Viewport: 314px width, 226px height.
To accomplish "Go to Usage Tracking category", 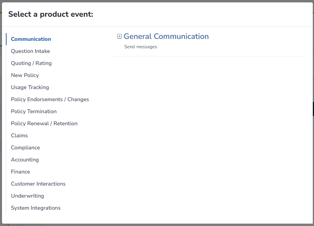I will (x=30, y=88).
